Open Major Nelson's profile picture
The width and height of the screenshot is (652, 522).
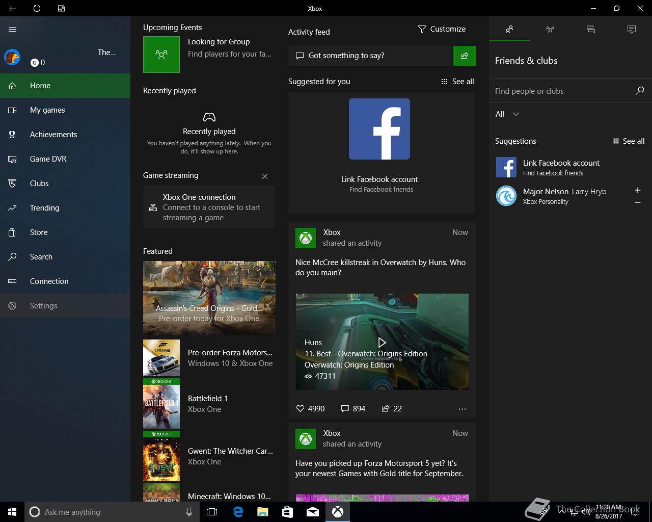(506, 196)
